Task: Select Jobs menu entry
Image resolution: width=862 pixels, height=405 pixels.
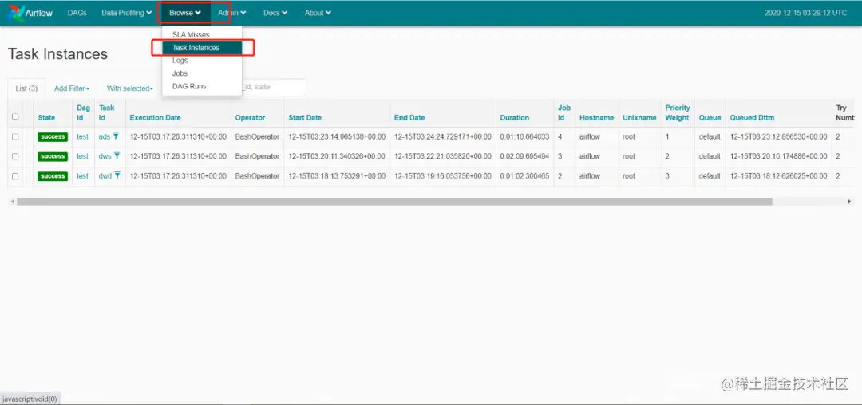Action: 202,73
